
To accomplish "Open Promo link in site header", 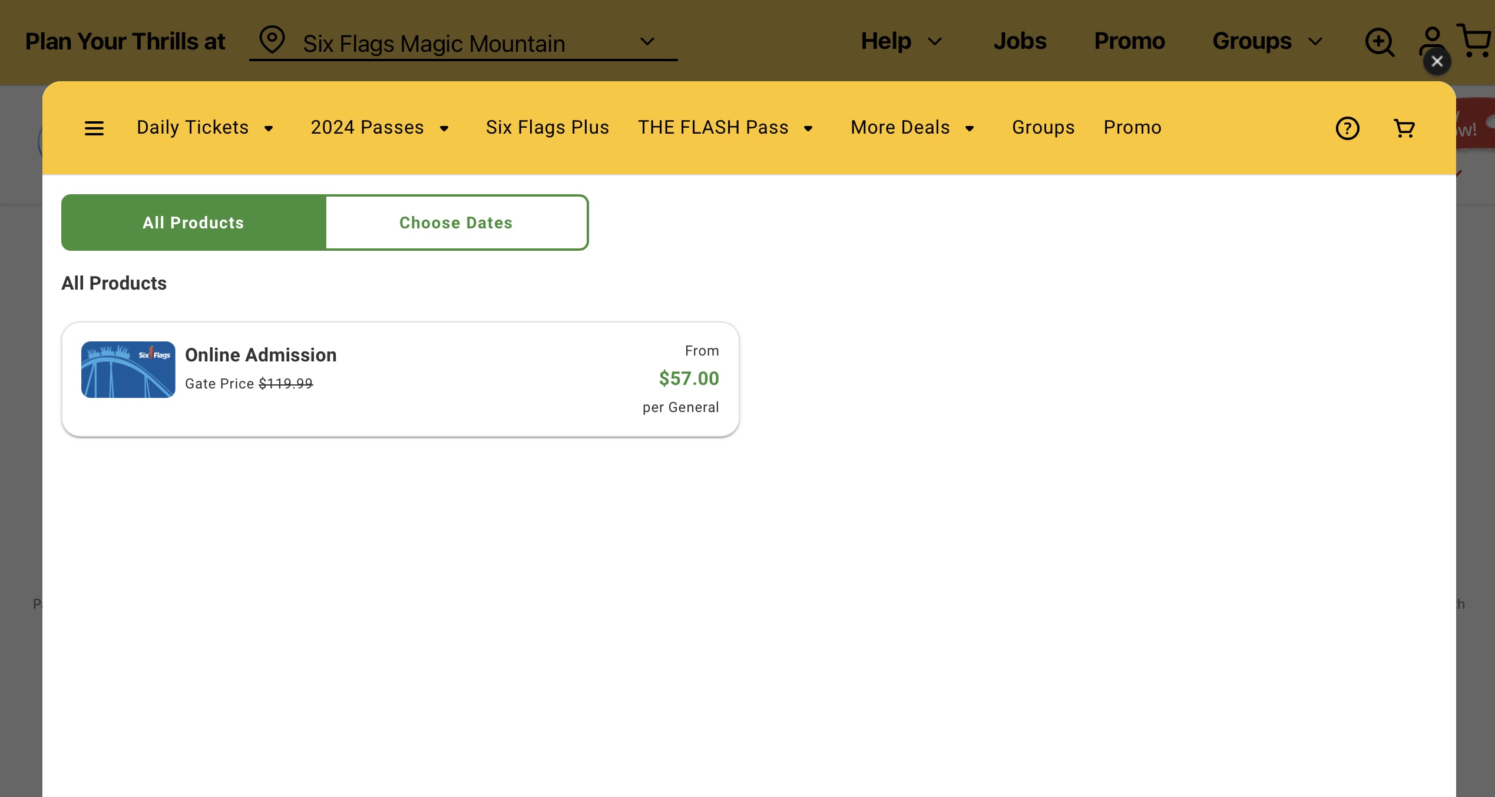I will click(x=1129, y=41).
